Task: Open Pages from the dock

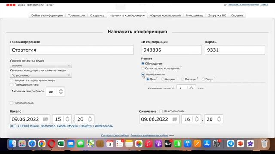Action: pos(197,144)
